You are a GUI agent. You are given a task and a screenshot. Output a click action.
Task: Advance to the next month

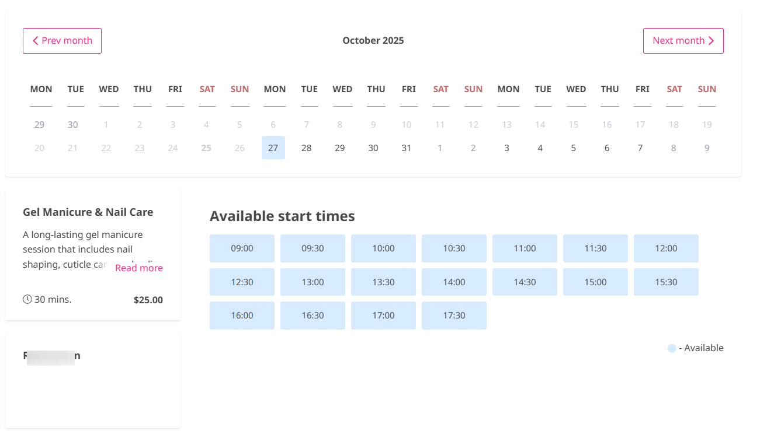click(683, 40)
